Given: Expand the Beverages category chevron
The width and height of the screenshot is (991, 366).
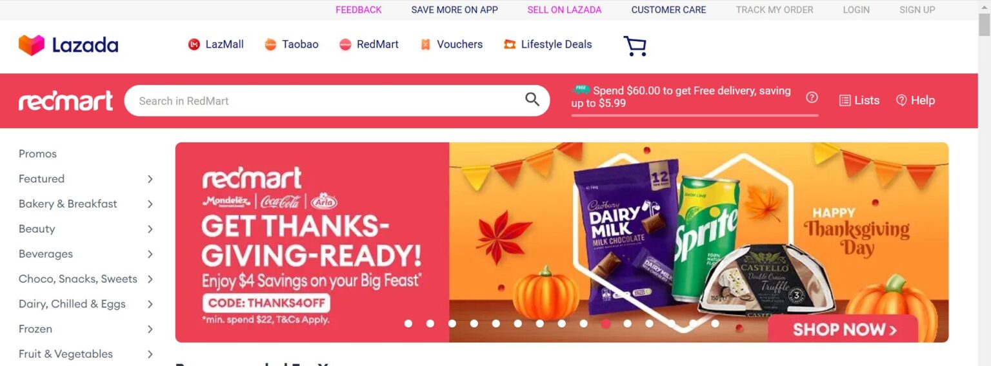Looking at the screenshot, I should 150,254.
